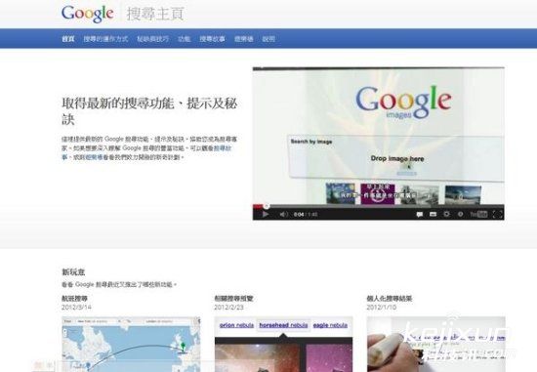Click the 個人化搜尋結果 feature heading
Screen dimensions: 537x372
click(x=390, y=299)
